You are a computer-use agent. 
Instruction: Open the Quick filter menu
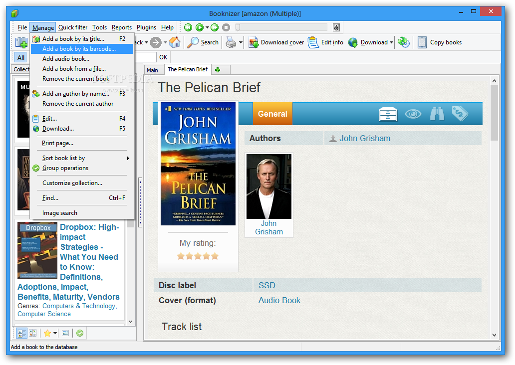(x=73, y=27)
